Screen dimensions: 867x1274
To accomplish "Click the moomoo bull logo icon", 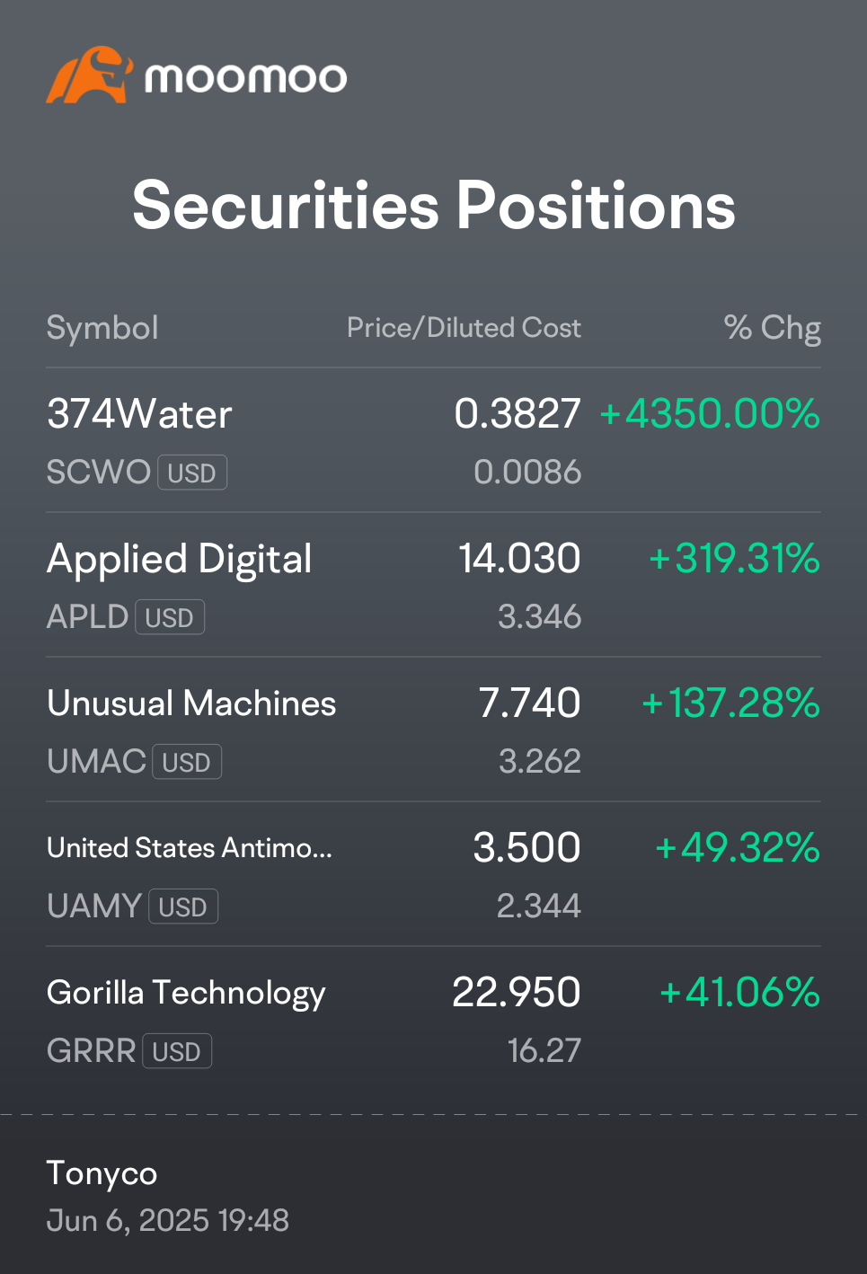I will click(90, 75).
